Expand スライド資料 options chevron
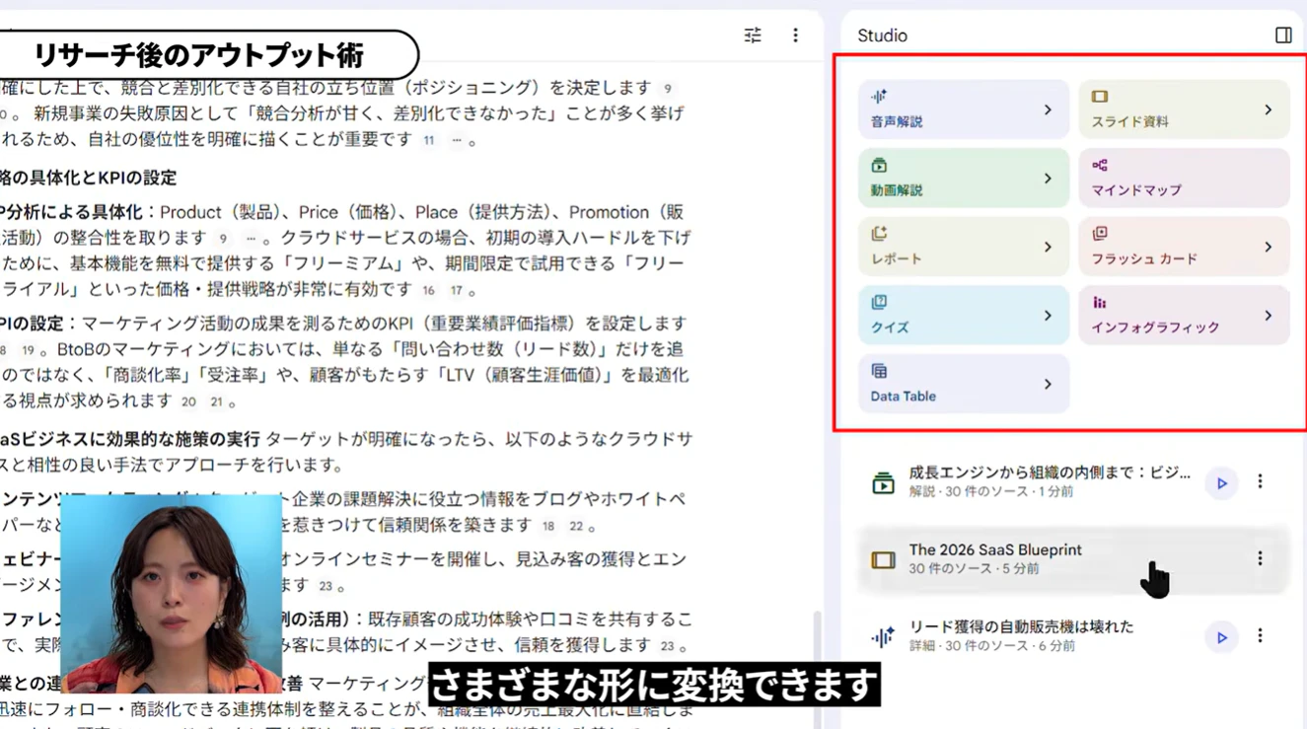 (1269, 109)
